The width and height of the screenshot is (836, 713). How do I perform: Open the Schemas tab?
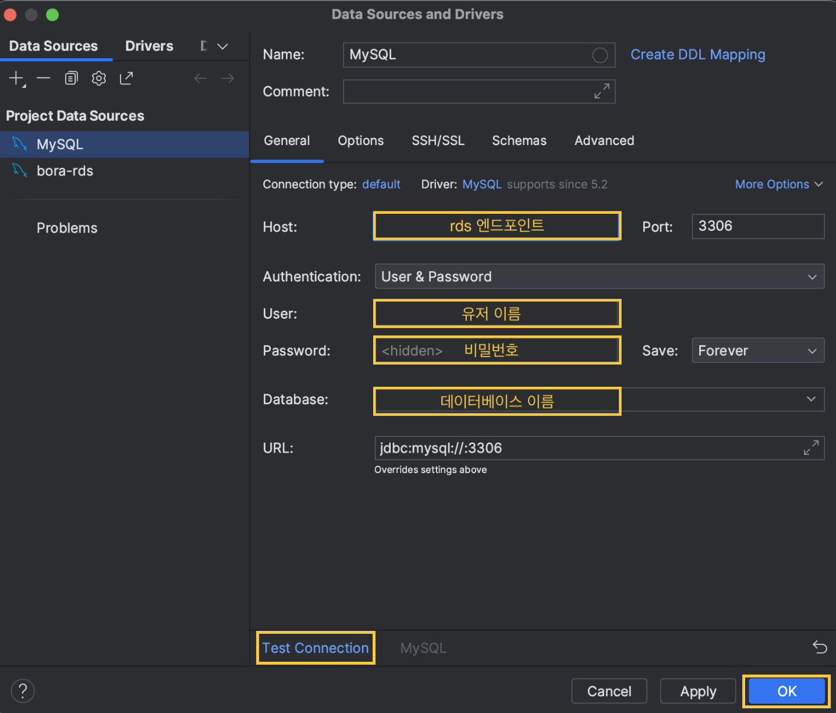519,140
